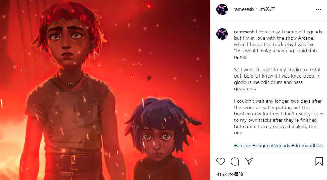
Task: View the 4152 次播放 play count
Action: tap(230, 174)
